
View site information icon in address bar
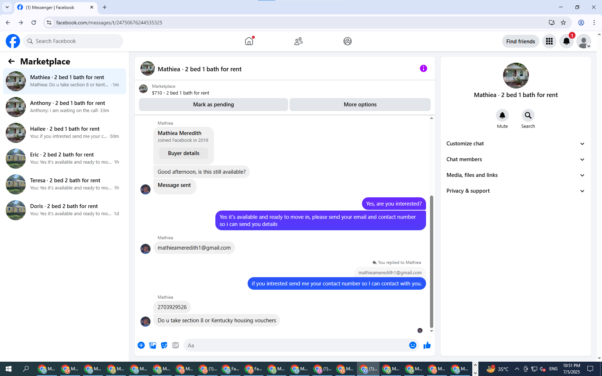click(x=49, y=23)
